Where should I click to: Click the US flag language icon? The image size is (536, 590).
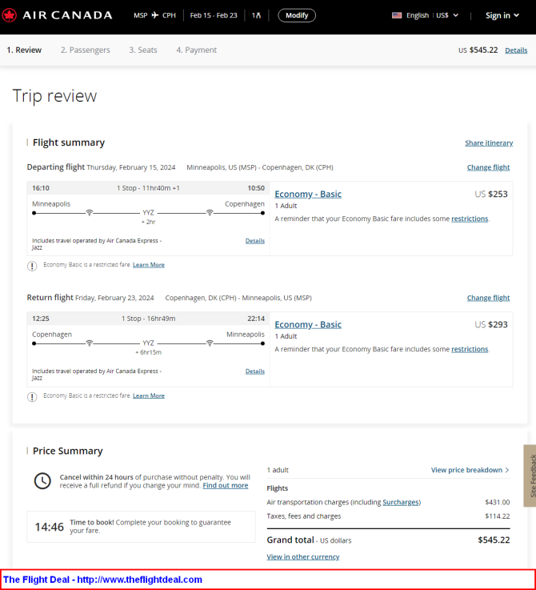pos(397,15)
